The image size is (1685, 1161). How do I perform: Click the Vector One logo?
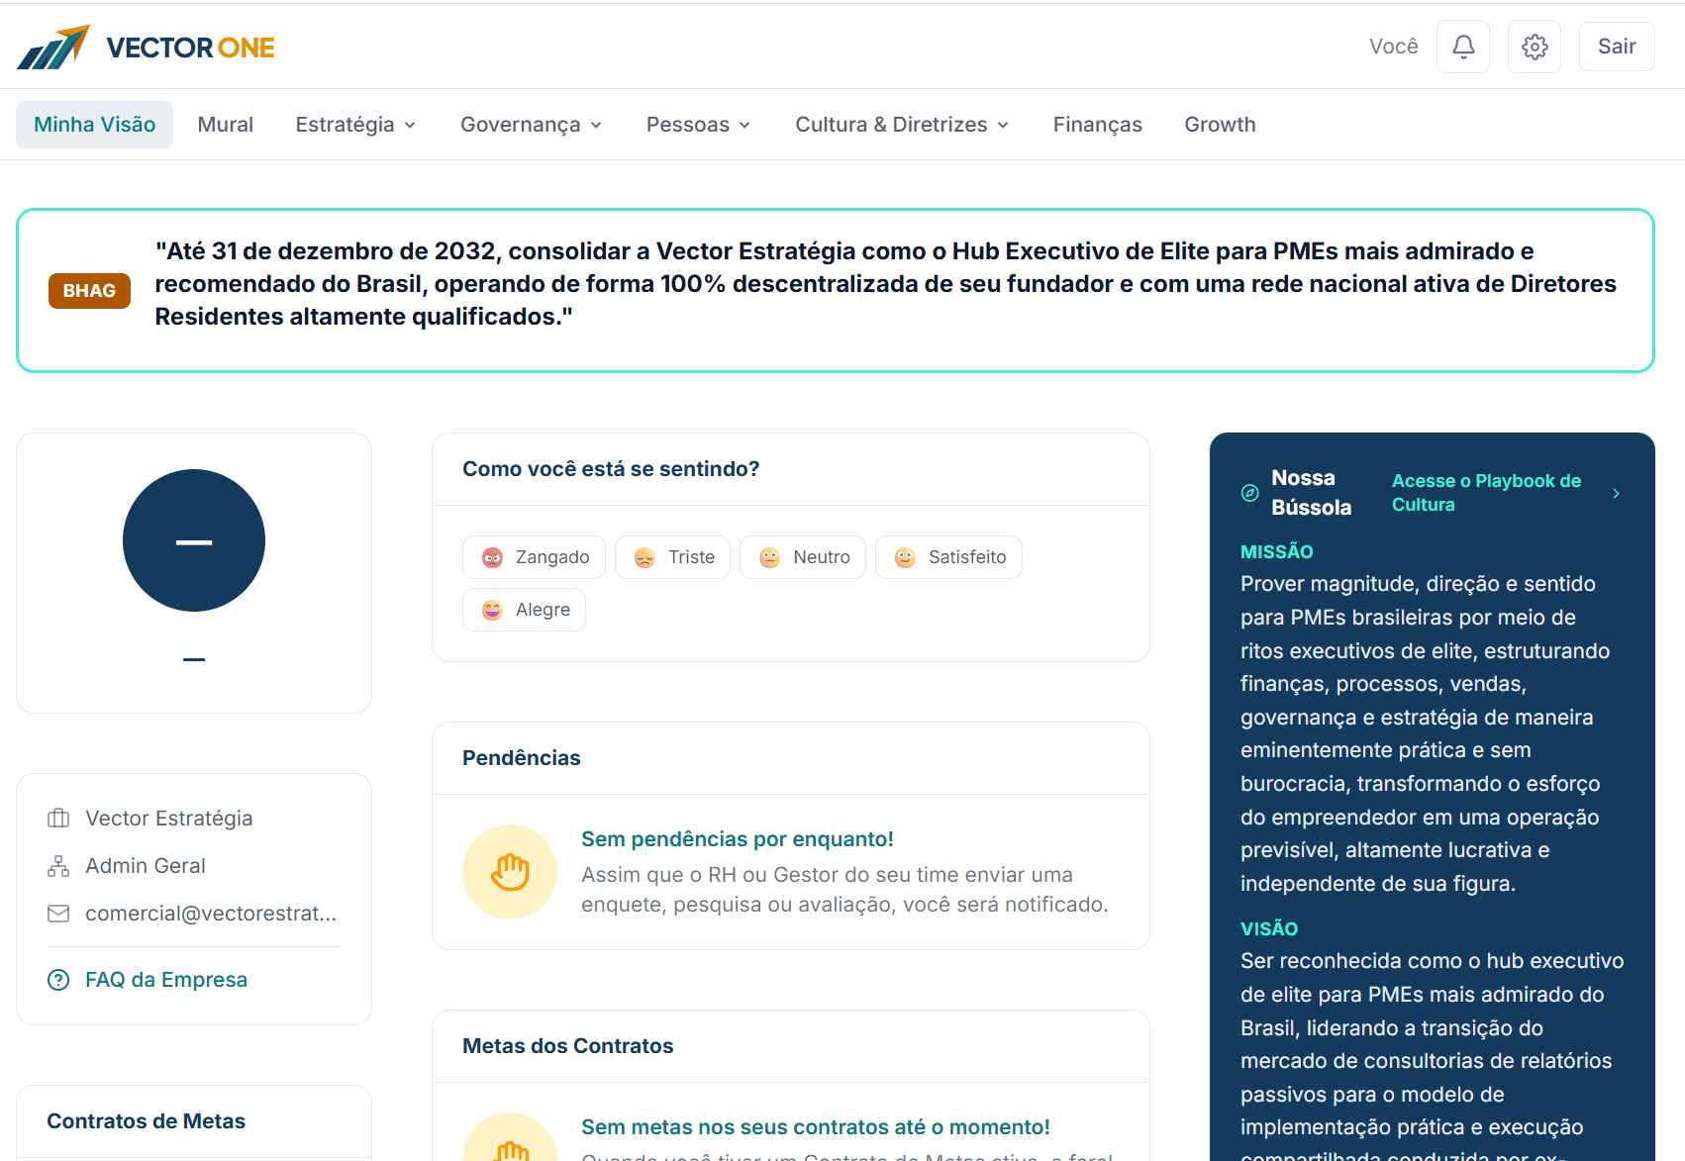[147, 47]
